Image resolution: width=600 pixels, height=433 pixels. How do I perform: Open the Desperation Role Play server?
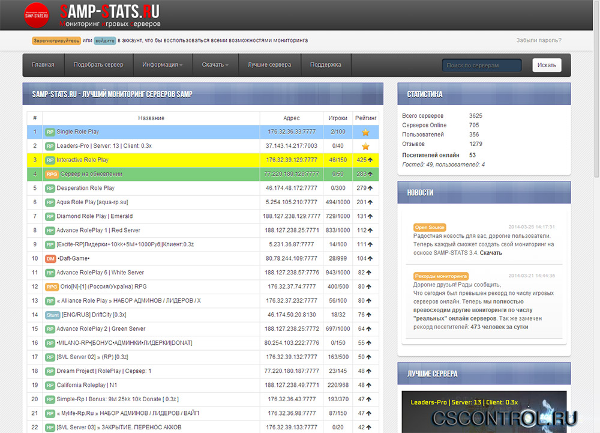tap(85, 188)
